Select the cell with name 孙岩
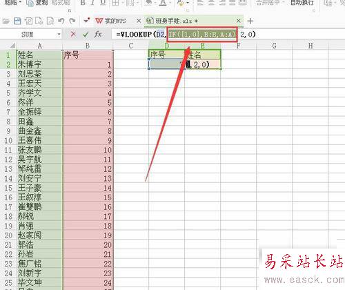Image resolution: width=345 pixels, height=290 pixels. [39, 254]
